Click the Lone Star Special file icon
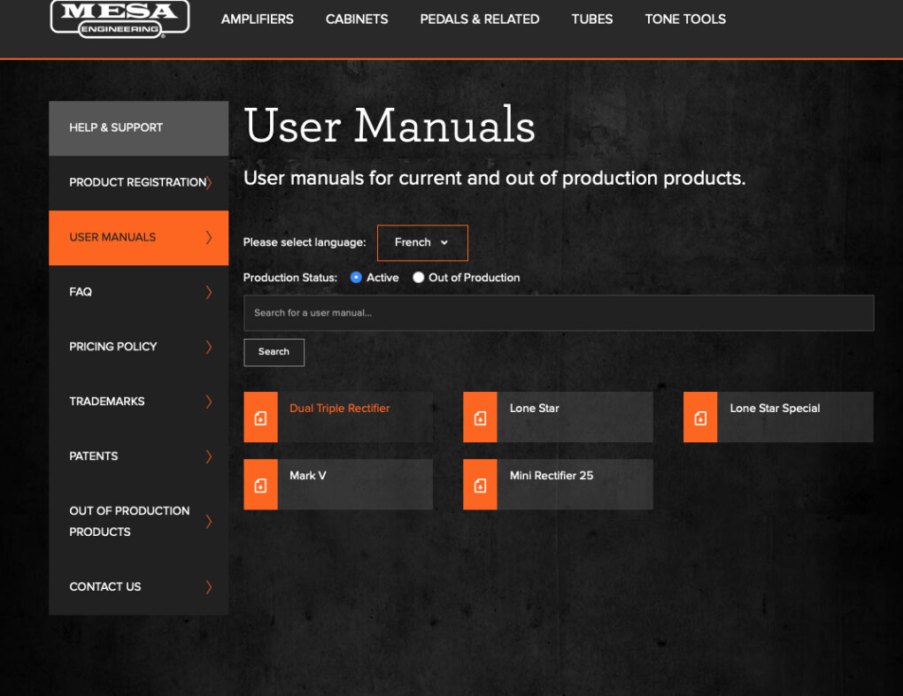The height and width of the screenshot is (696, 903). click(x=700, y=417)
